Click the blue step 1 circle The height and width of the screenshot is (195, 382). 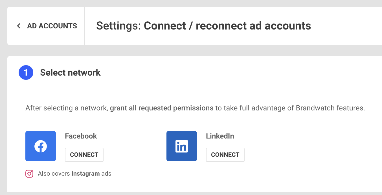tap(26, 72)
